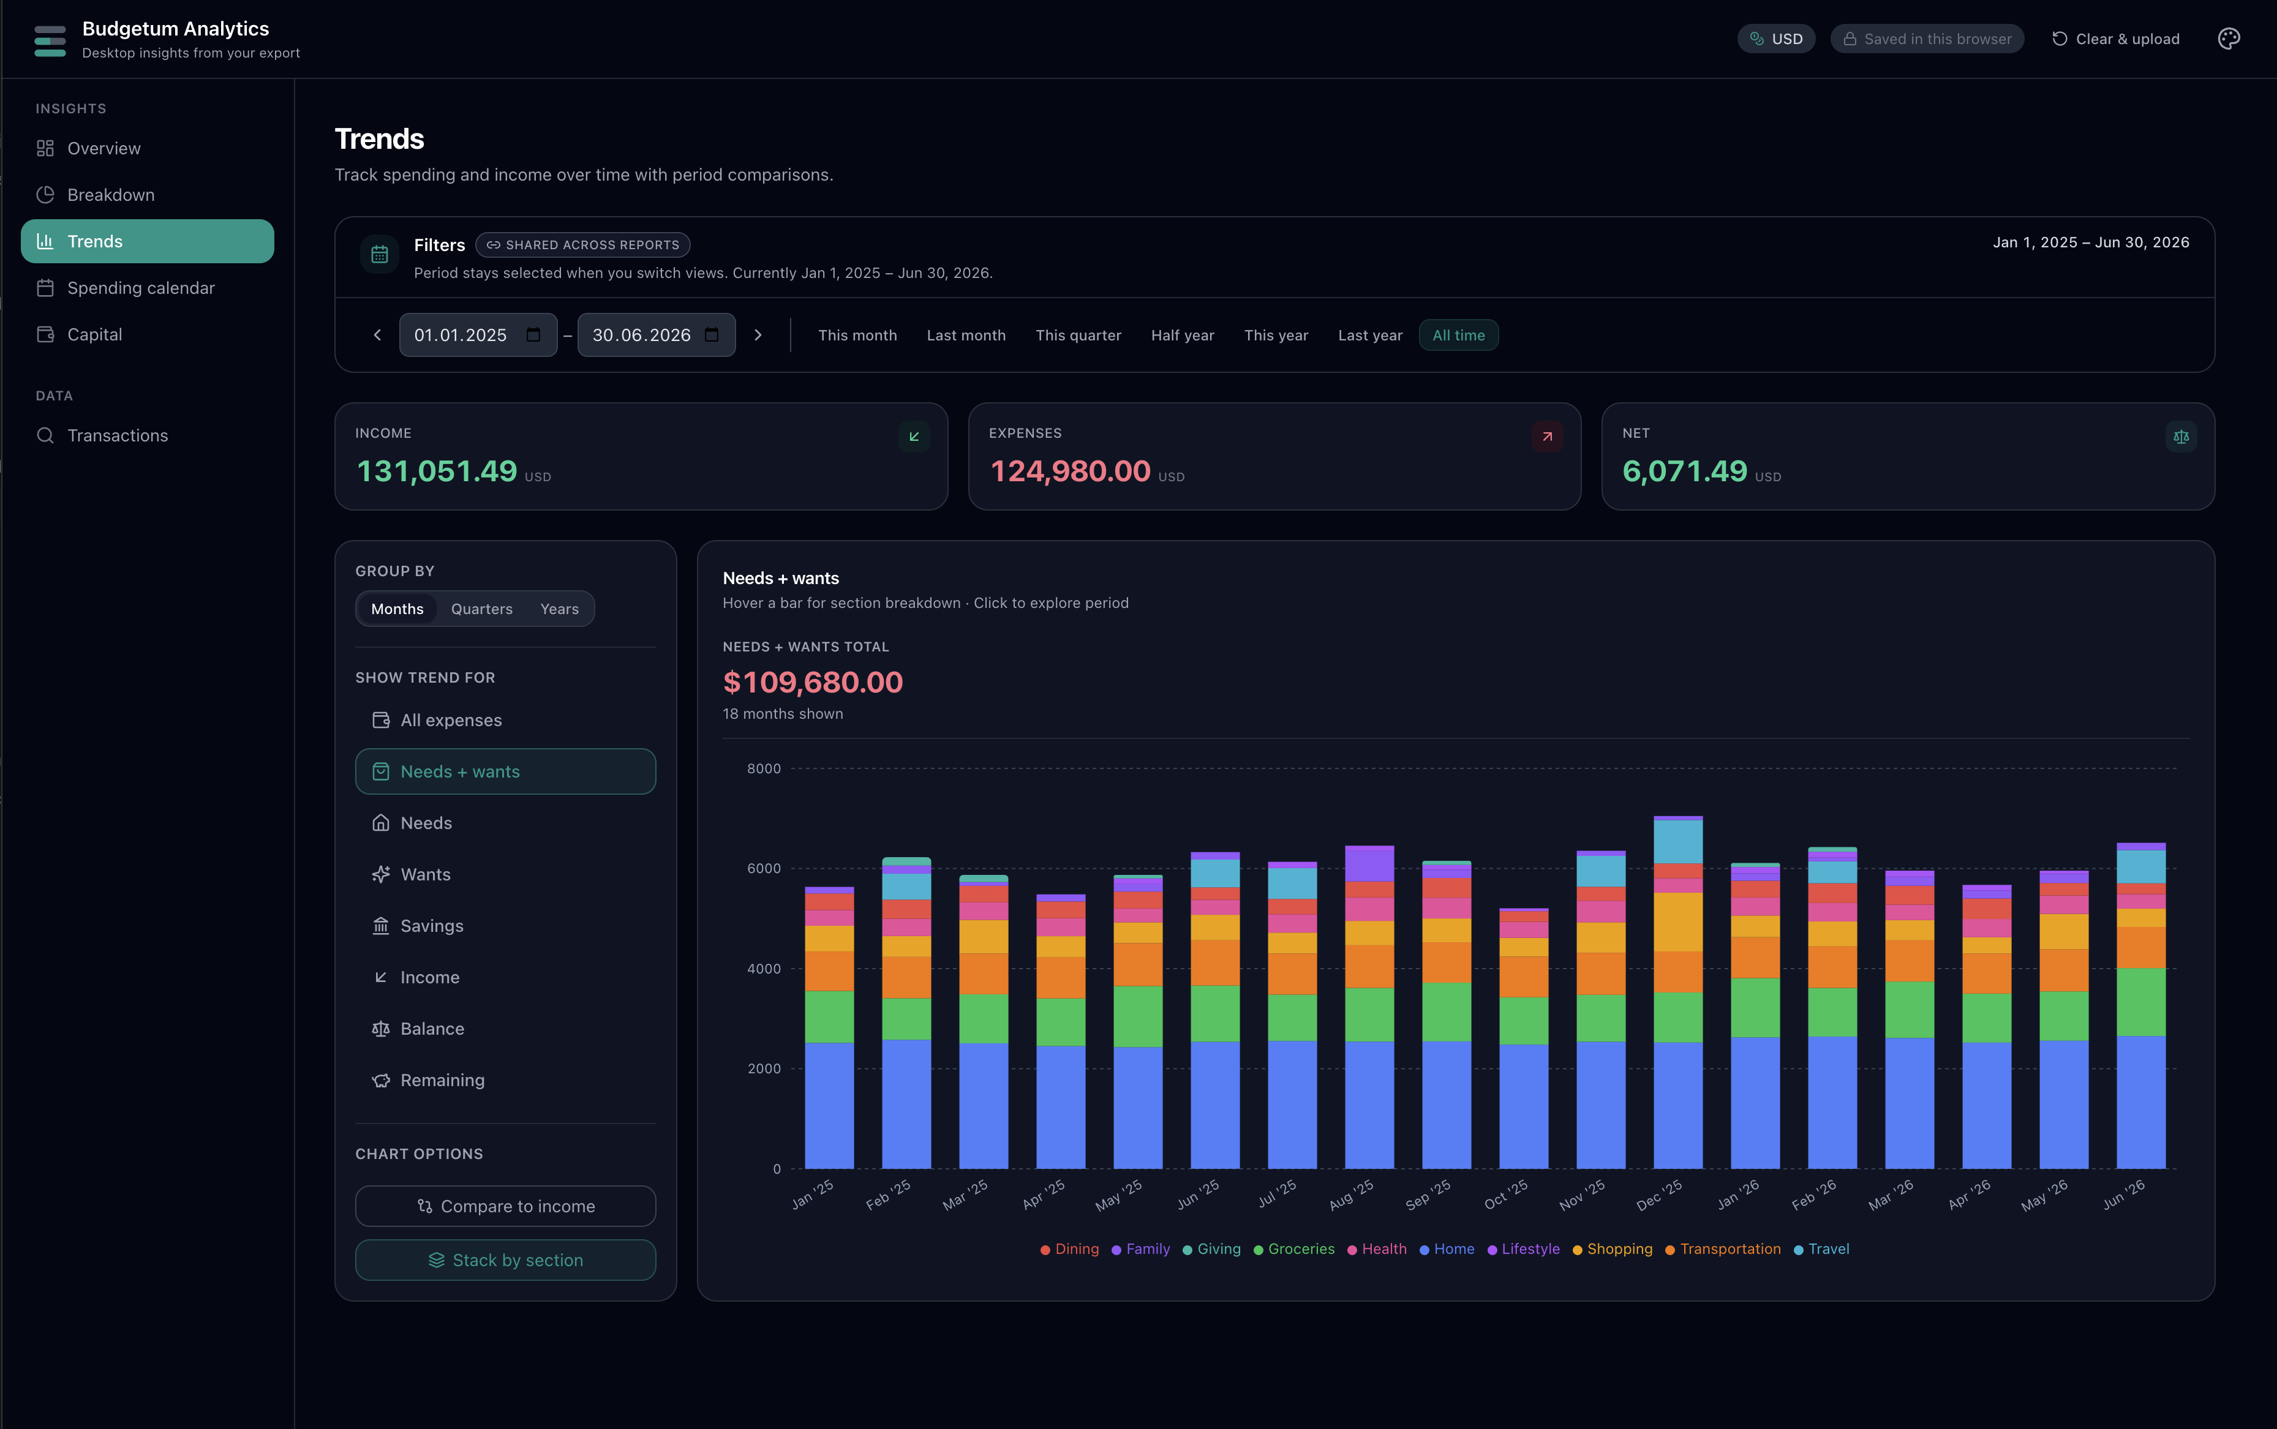Click the Dining legend color dot
The width and height of the screenshot is (2277, 1429).
click(1044, 1250)
